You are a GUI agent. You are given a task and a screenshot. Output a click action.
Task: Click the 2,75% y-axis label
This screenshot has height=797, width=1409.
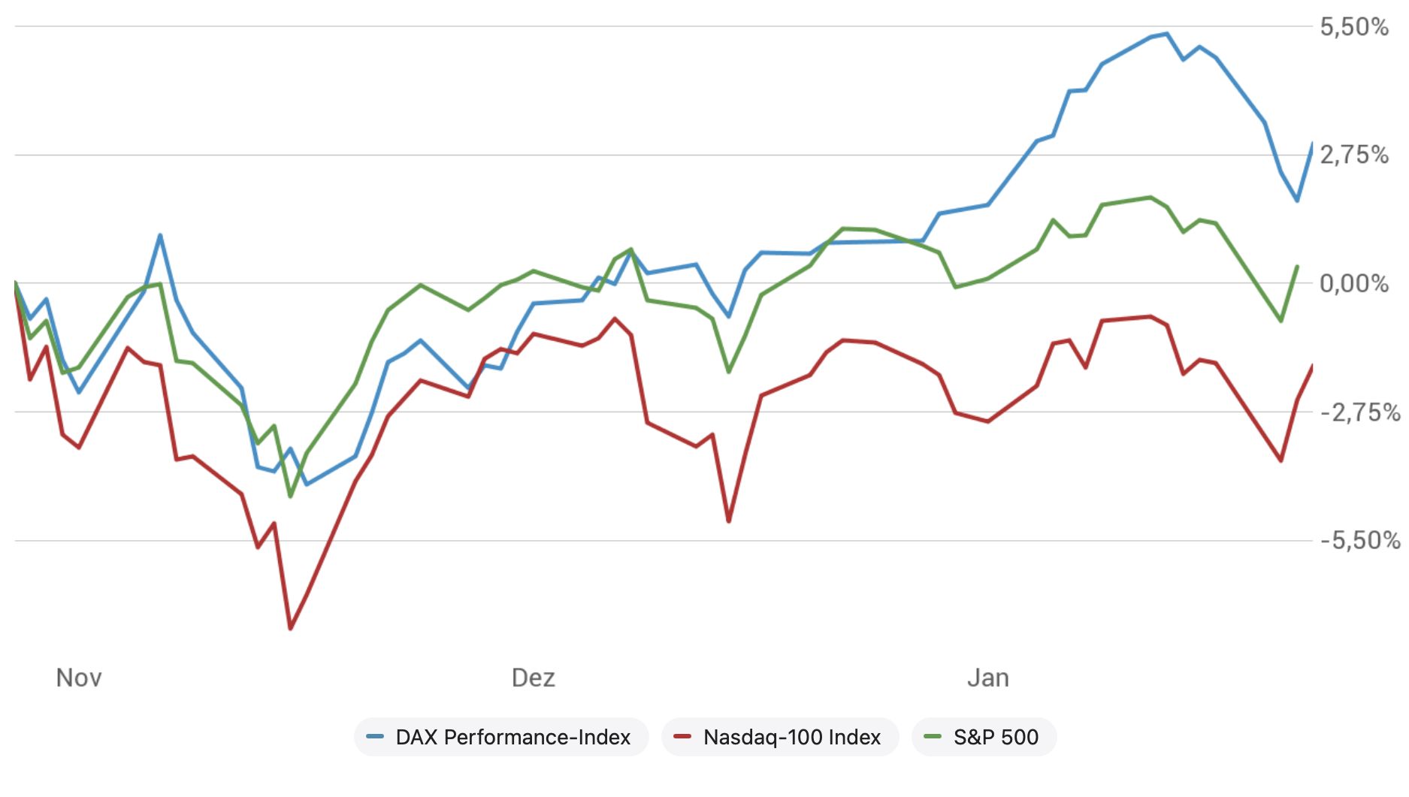(x=1354, y=155)
